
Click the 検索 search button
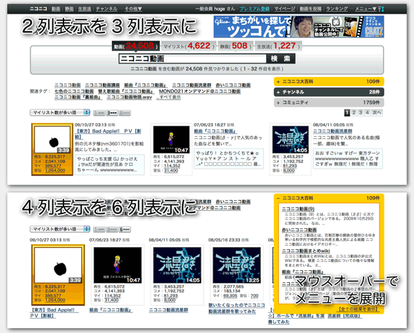click(x=281, y=58)
